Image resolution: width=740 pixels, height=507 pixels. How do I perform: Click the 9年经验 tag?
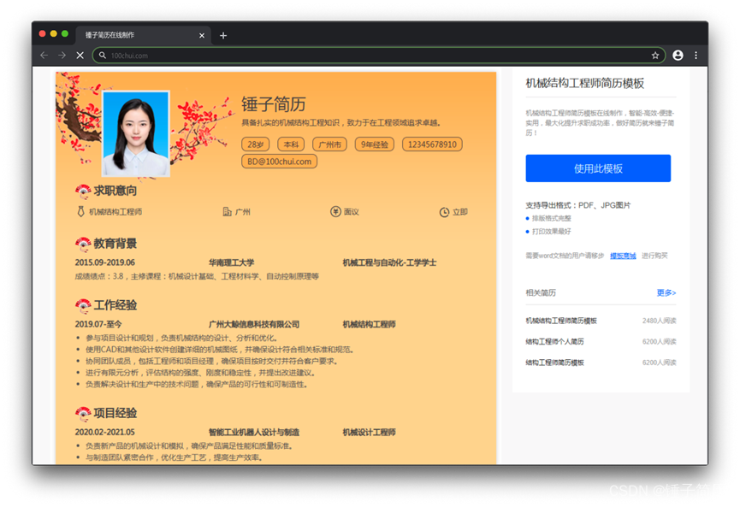(374, 144)
